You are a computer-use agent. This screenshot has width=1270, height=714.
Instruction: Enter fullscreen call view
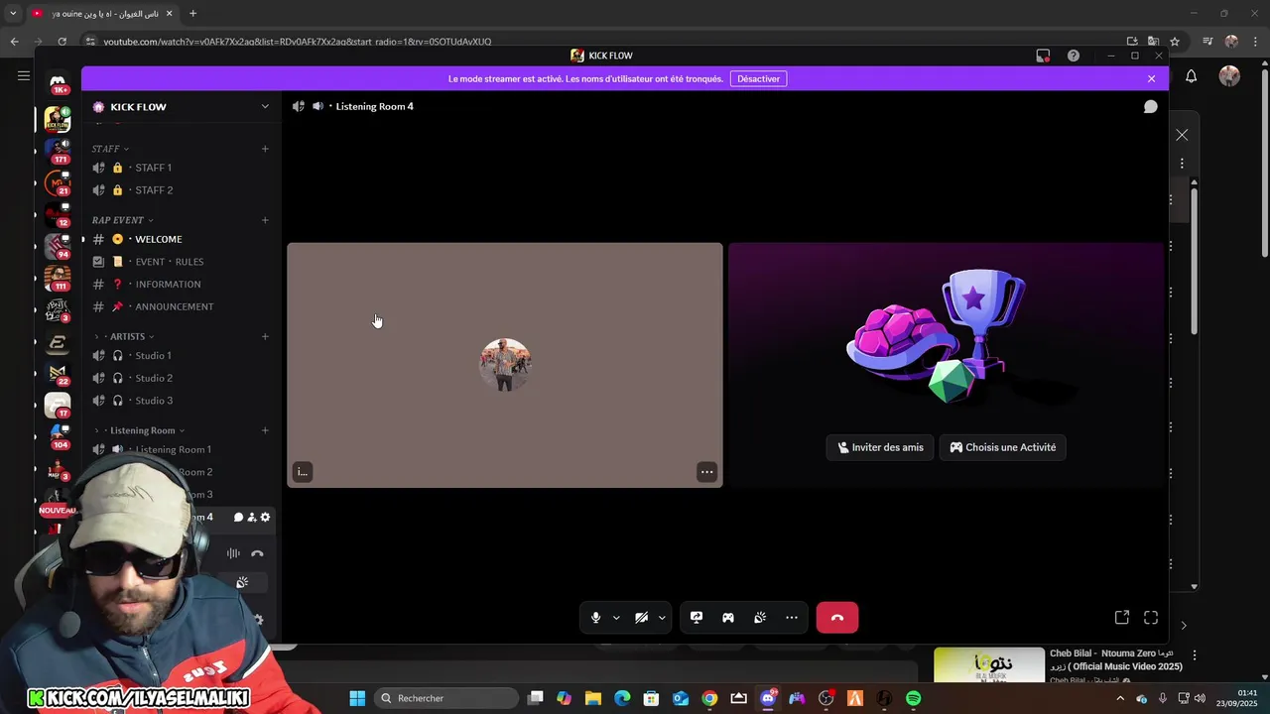coord(1151,617)
